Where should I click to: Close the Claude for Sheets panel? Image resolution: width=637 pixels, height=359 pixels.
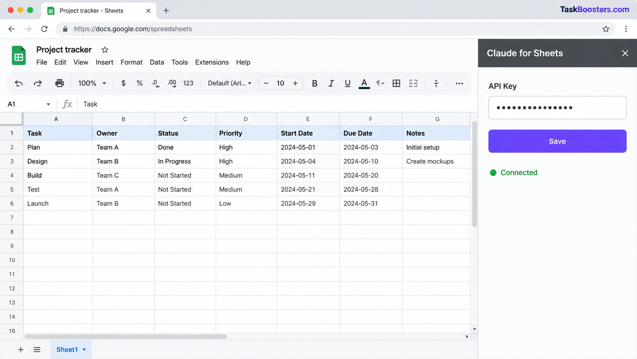tap(625, 53)
